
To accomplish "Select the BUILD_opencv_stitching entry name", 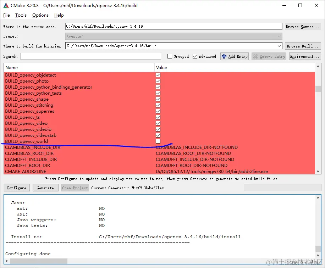I will (x=29, y=105).
